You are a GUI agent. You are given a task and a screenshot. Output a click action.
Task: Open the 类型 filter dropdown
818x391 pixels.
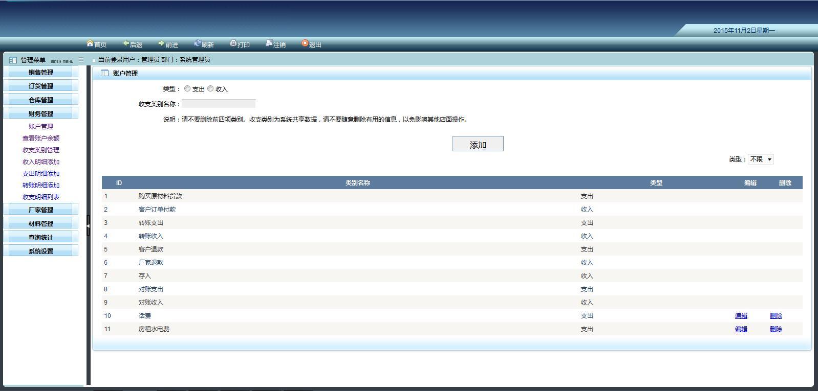click(761, 159)
